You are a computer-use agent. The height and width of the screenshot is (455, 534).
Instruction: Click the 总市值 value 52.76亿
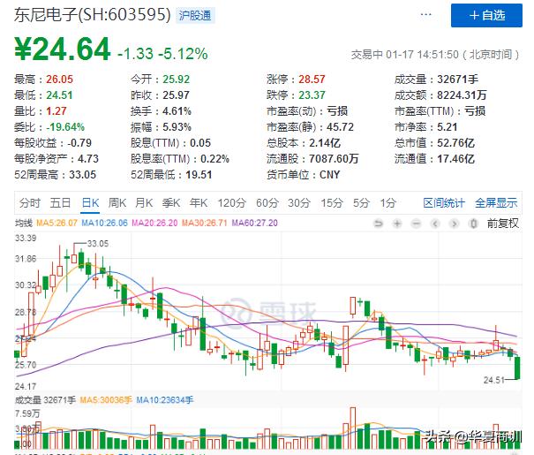pyautogui.click(x=456, y=143)
